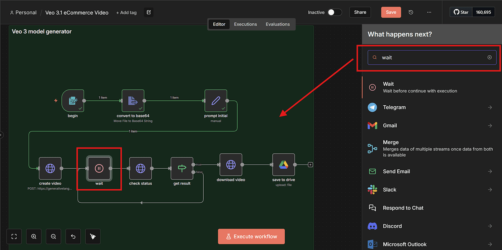The image size is (502, 250).
Task: Switch to the Evaluations tab
Action: click(x=278, y=24)
